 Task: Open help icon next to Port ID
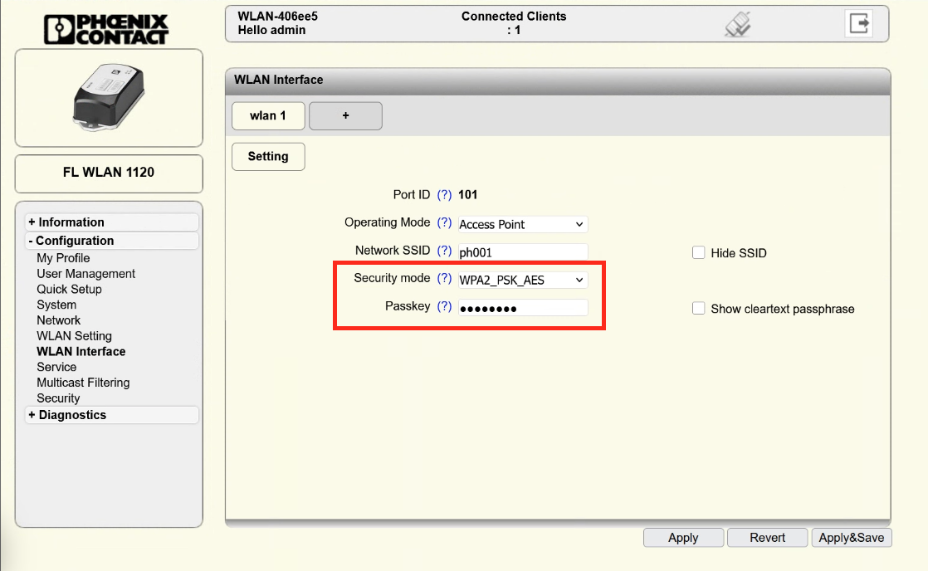point(444,195)
